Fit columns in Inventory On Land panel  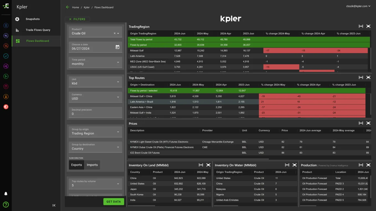201,165
